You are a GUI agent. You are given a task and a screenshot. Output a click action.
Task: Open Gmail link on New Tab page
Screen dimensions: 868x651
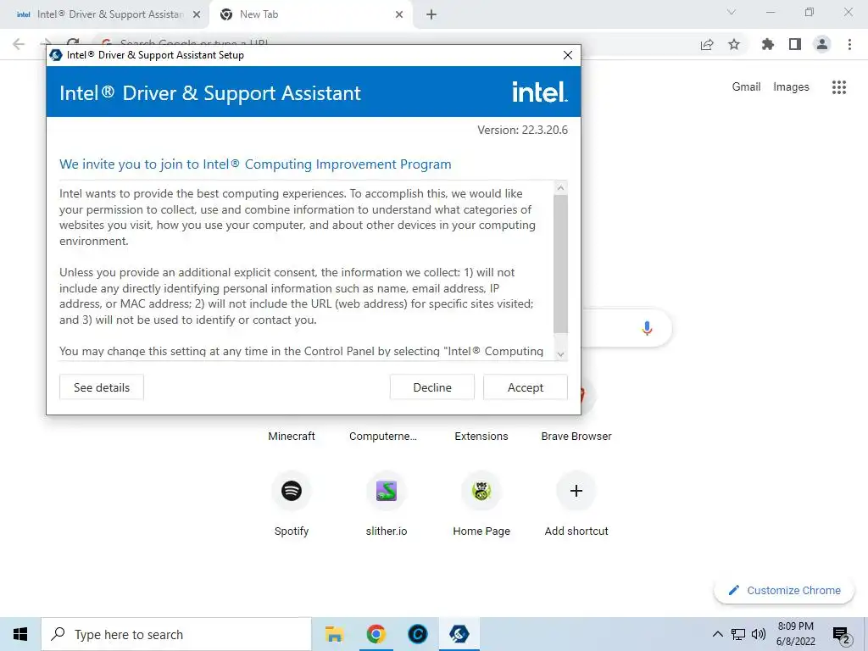[x=746, y=87]
